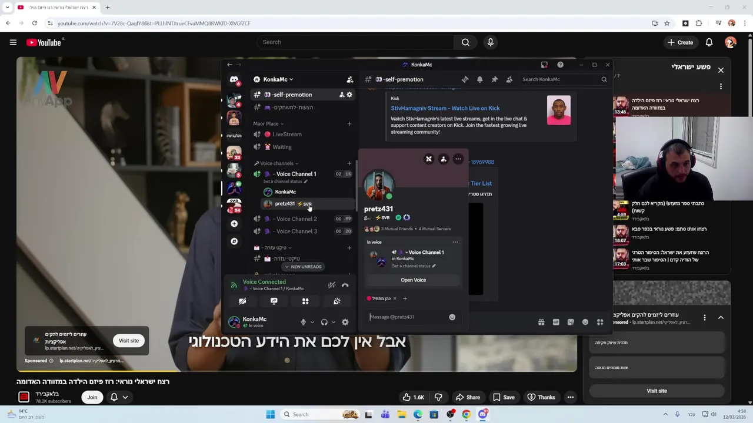Click create invite icon on self-premotion channel
This screenshot has width=753, height=423.
[x=342, y=95]
